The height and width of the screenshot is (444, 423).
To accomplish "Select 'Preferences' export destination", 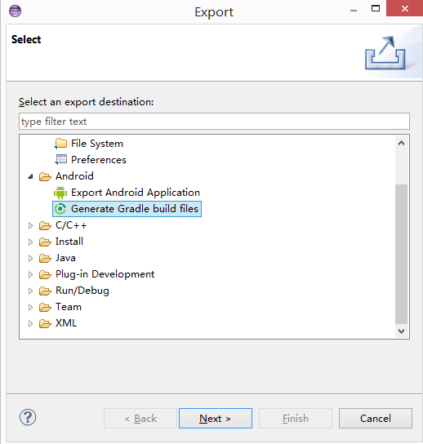I will click(x=99, y=160).
